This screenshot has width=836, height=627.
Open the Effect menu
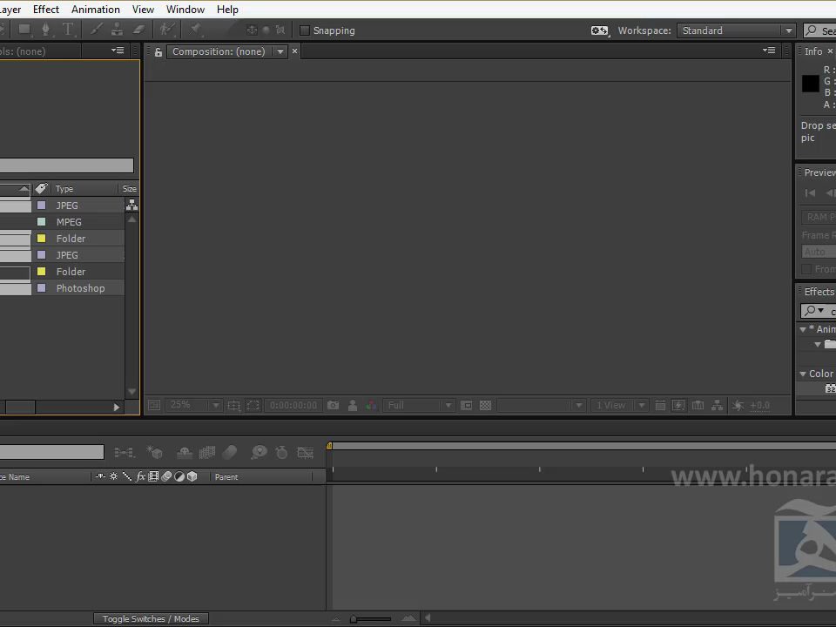click(x=46, y=10)
